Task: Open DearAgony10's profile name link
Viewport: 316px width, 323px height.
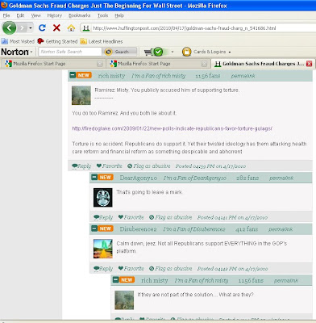Action: (x=139, y=178)
